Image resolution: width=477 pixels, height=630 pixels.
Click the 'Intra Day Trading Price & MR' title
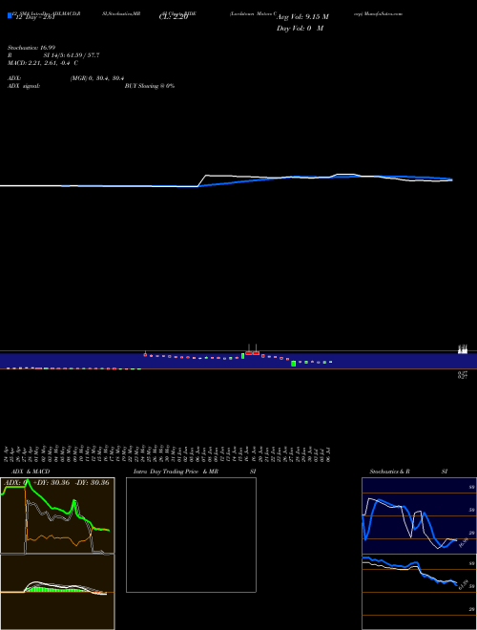click(x=176, y=472)
